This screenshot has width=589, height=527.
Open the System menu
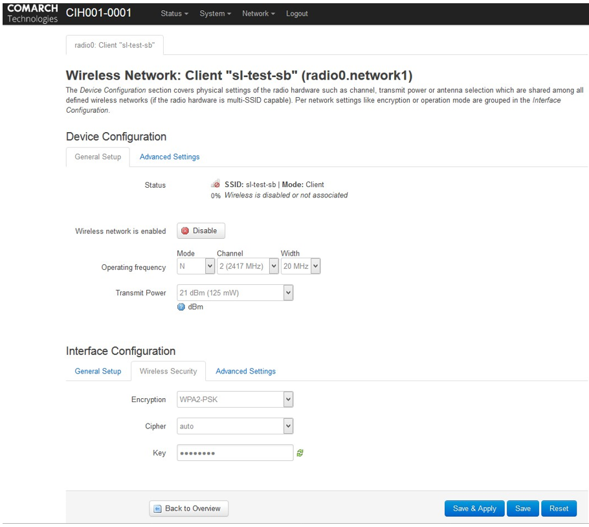click(216, 14)
